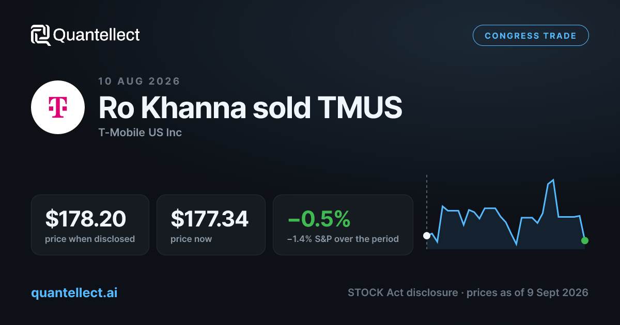Click the Quantellect logo icon
620x325 pixels.
click(41, 35)
